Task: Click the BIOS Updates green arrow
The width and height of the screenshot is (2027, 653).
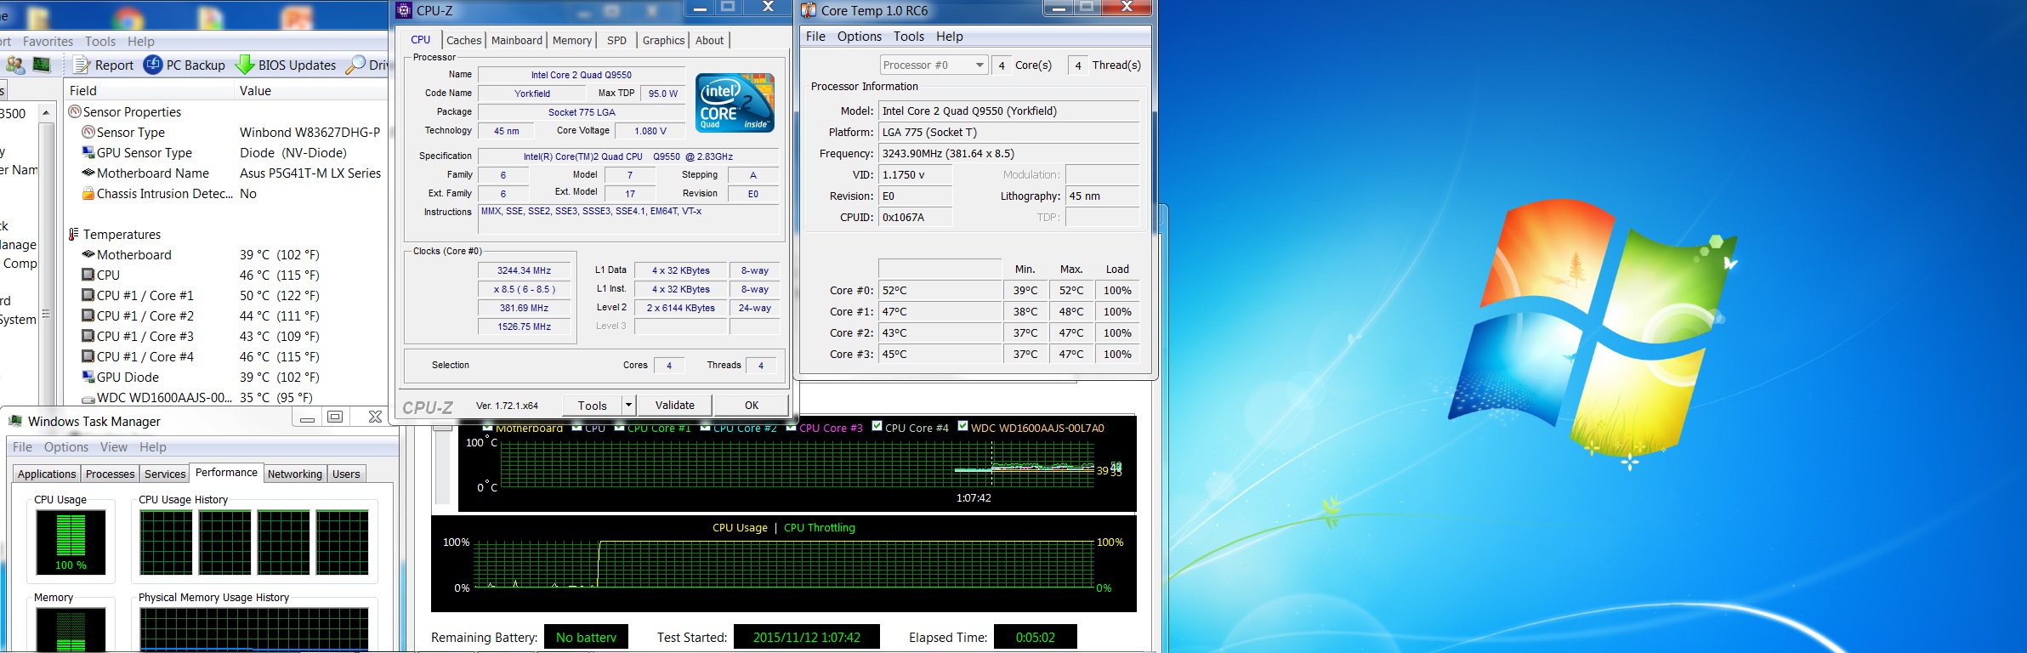Action: tap(245, 65)
